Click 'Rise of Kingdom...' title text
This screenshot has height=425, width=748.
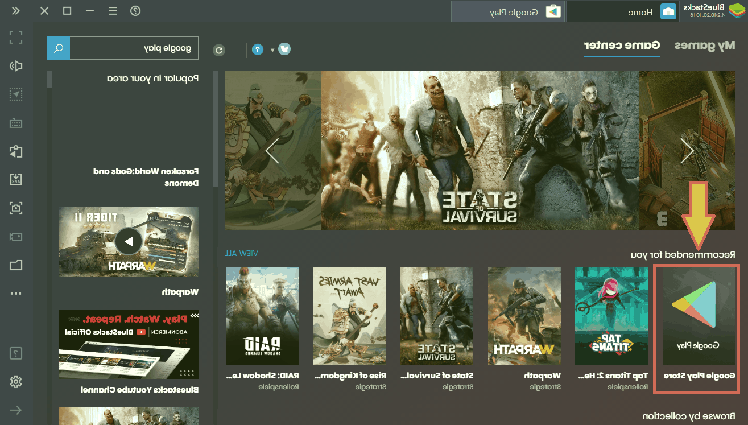click(350, 376)
